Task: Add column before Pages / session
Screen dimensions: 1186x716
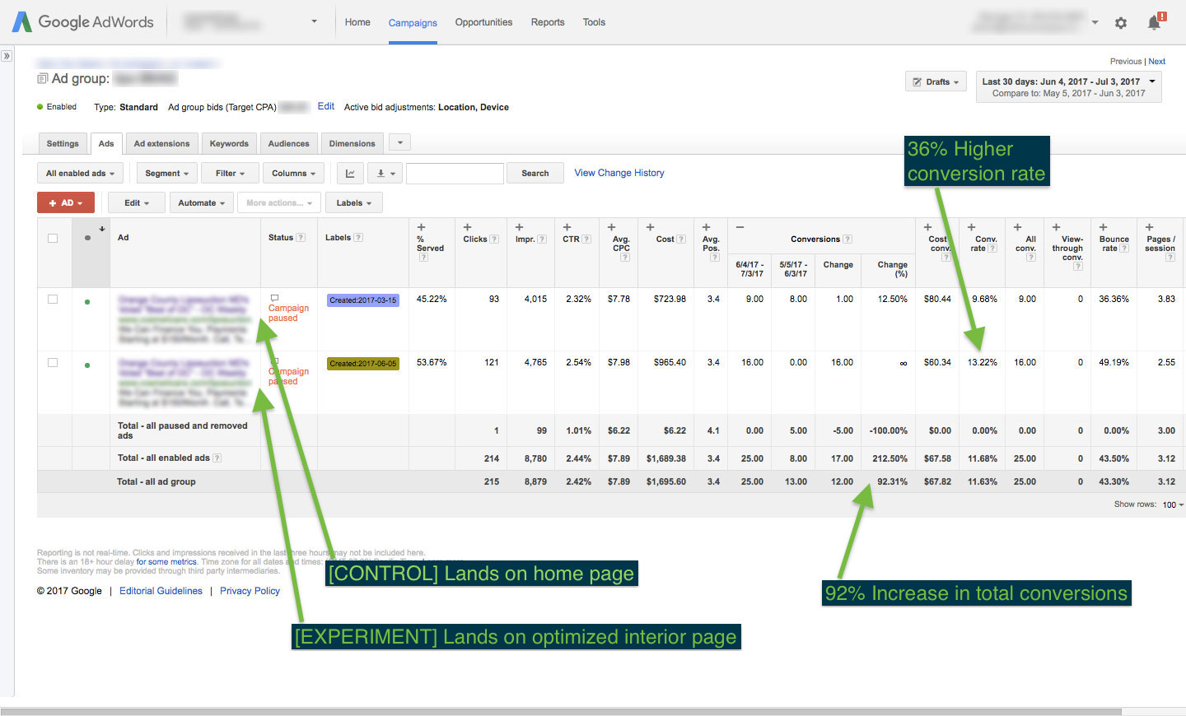Action: 1150,227
